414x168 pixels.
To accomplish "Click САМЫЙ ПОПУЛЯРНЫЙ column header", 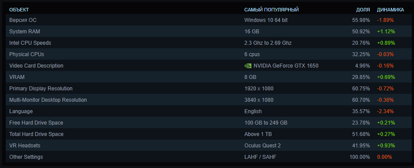I will (x=272, y=10).
